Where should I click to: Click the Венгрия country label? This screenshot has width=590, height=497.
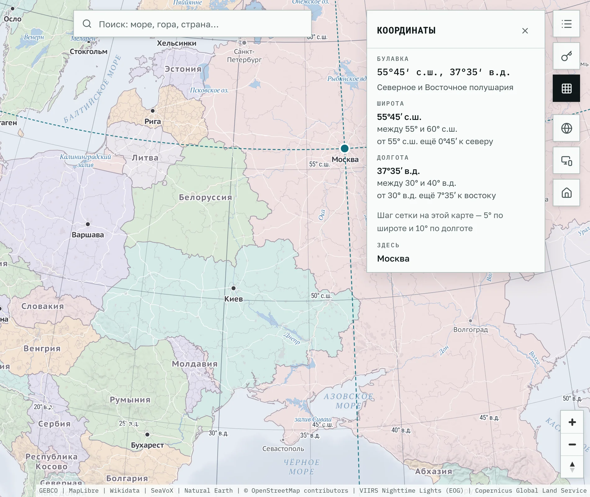(42, 349)
